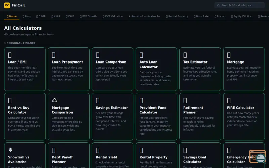Click the Savings Goal Calculator card icon
This screenshot has width=269, height=168.
pos(185,150)
